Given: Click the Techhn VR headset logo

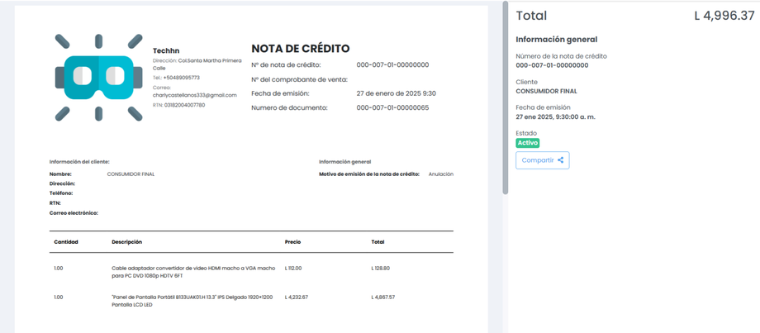Looking at the screenshot, I should pos(98,78).
